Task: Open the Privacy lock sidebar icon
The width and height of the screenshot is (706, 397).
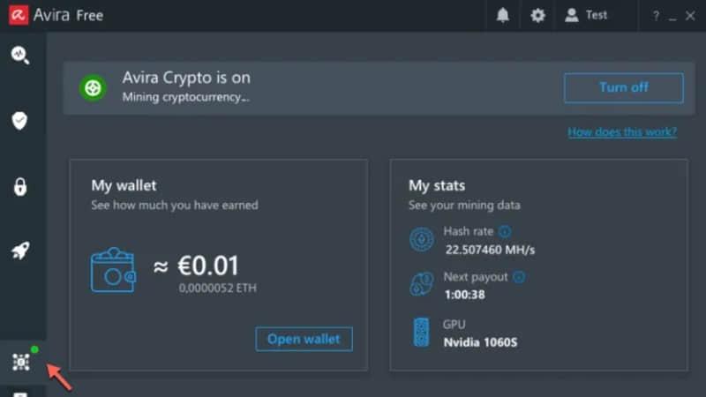Action: tap(20, 186)
